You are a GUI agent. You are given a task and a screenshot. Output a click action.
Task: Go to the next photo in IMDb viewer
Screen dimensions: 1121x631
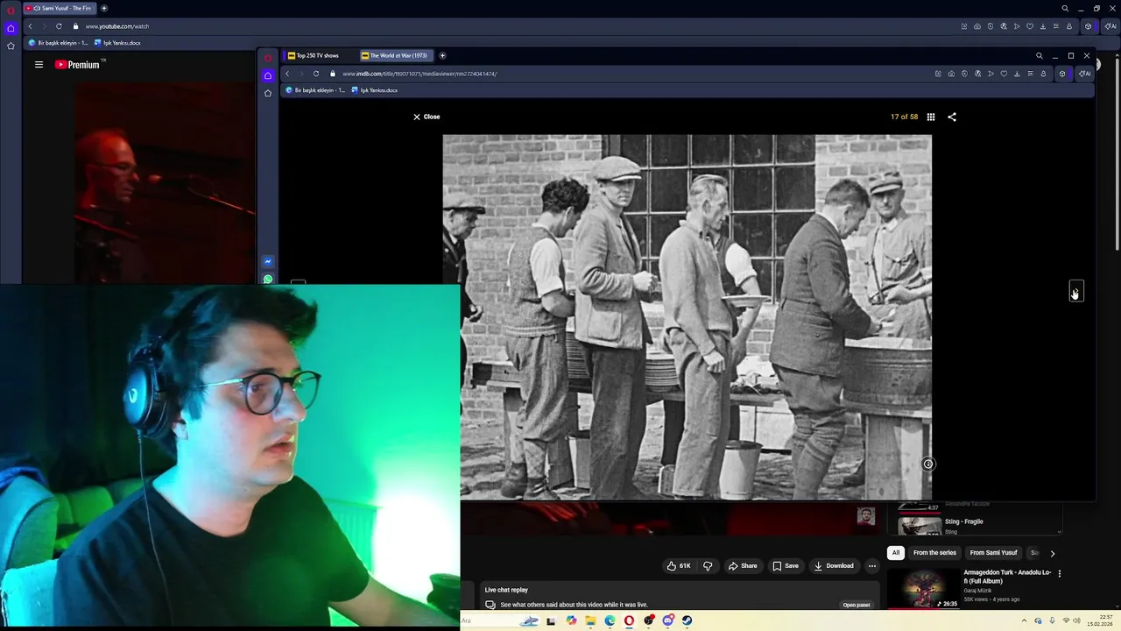tap(1076, 291)
